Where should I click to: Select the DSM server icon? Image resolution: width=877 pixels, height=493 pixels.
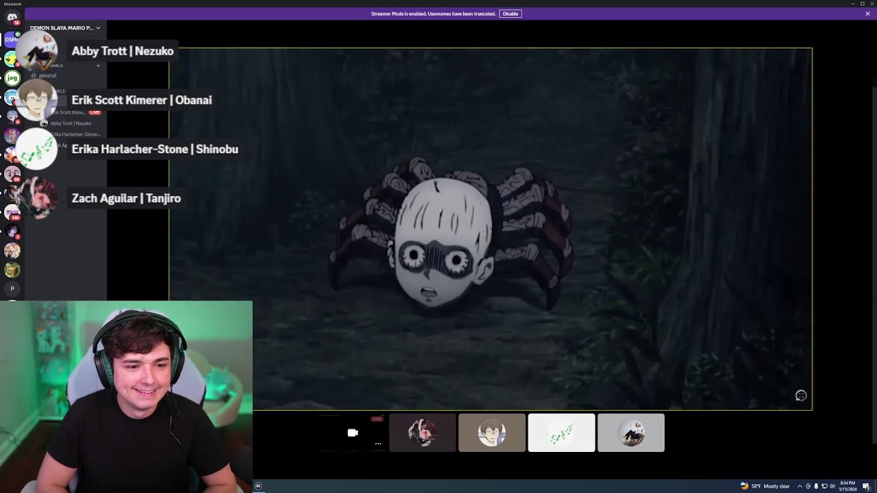tap(12, 39)
